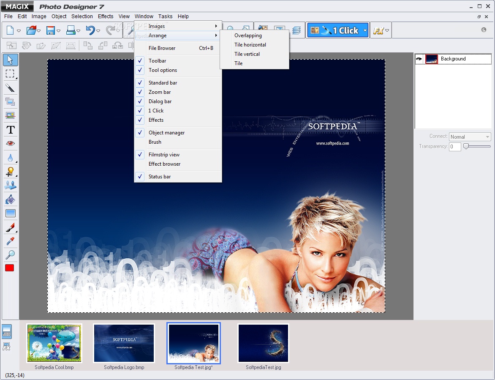Viewport: 495px width, 380px height.
Task: Select the paint bucket fill tool
Action: click(x=10, y=200)
